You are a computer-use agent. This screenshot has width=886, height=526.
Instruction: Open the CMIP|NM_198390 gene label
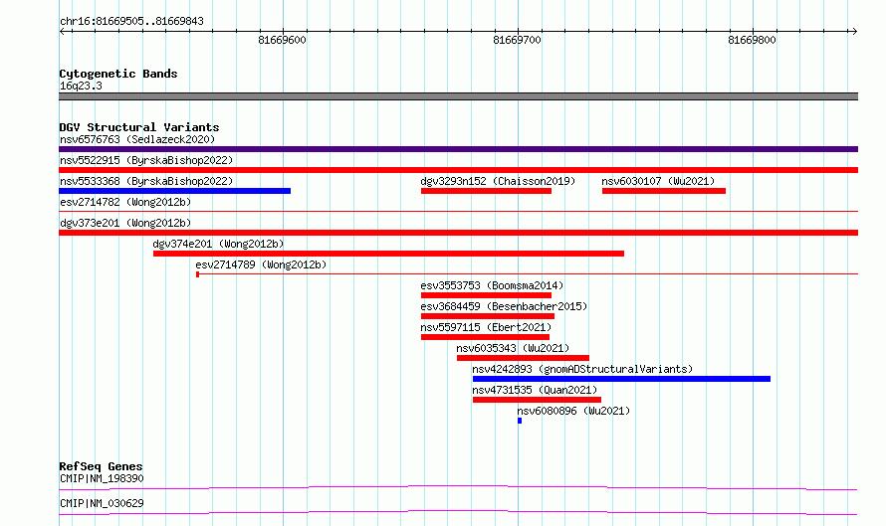click(102, 478)
